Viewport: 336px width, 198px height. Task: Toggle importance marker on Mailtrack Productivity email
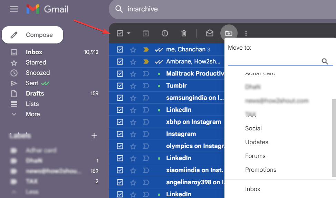[x=146, y=73]
